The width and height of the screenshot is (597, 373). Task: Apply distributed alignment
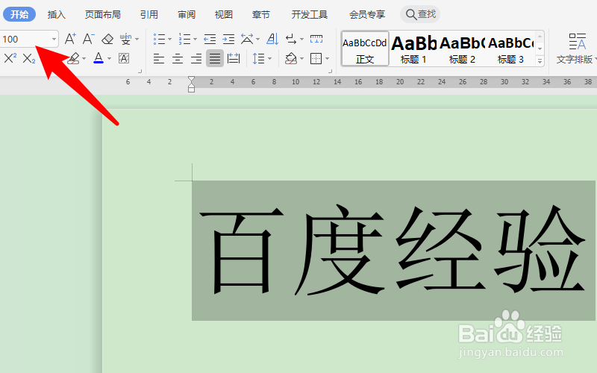(x=234, y=58)
